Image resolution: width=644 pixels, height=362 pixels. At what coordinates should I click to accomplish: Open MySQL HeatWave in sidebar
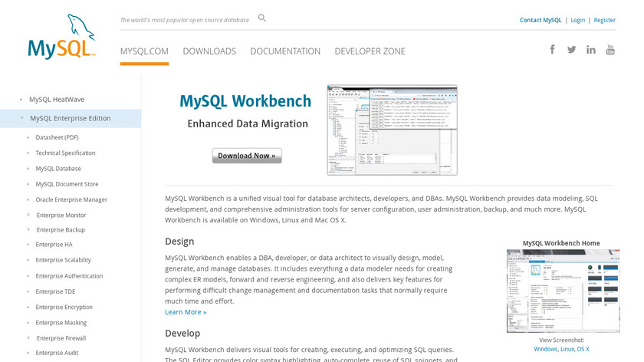point(57,100)
